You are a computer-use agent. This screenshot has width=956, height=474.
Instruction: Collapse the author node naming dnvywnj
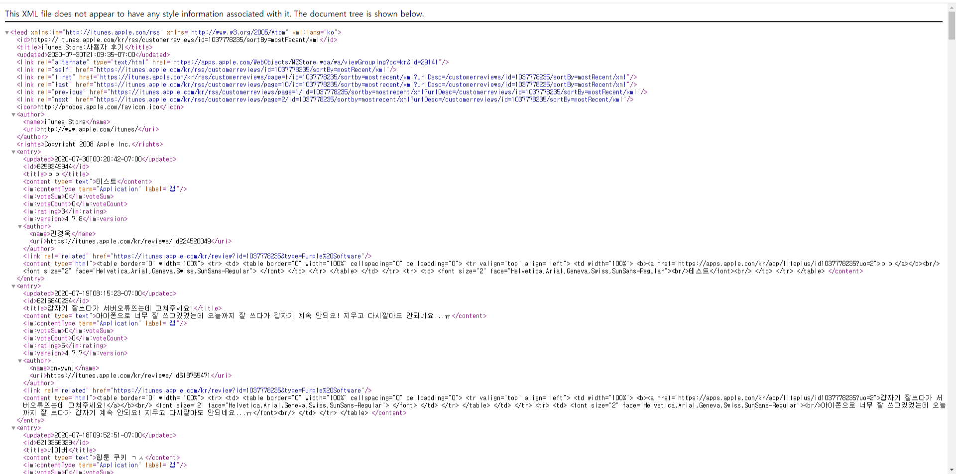click(x=20, y=361)
